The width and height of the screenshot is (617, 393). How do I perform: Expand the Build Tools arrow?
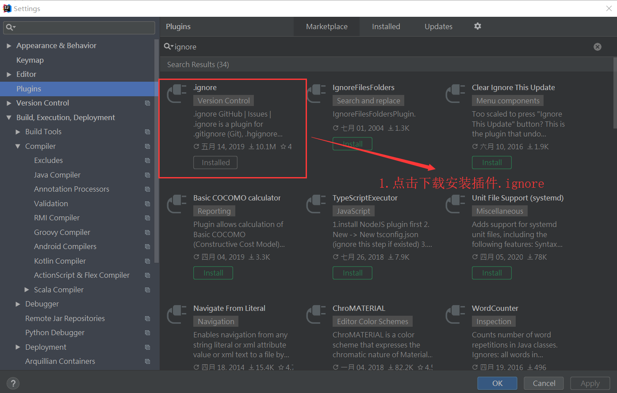tap(18, 132)
